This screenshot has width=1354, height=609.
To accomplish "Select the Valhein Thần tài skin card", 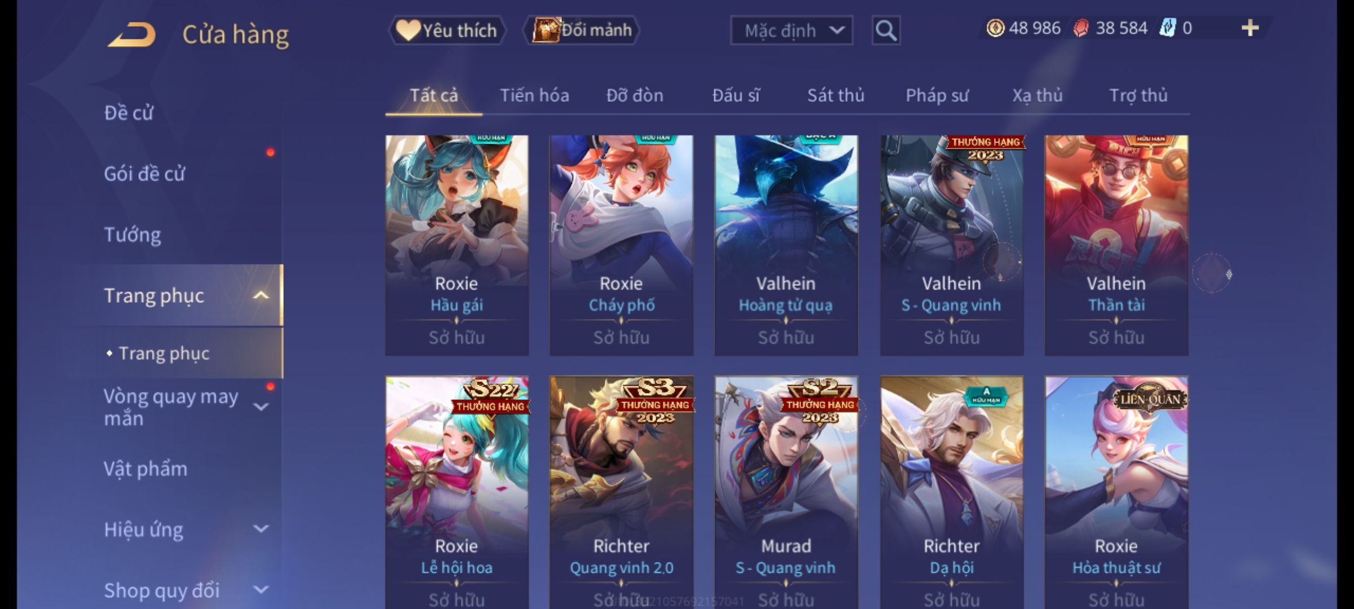I will tap(1116, 245).
